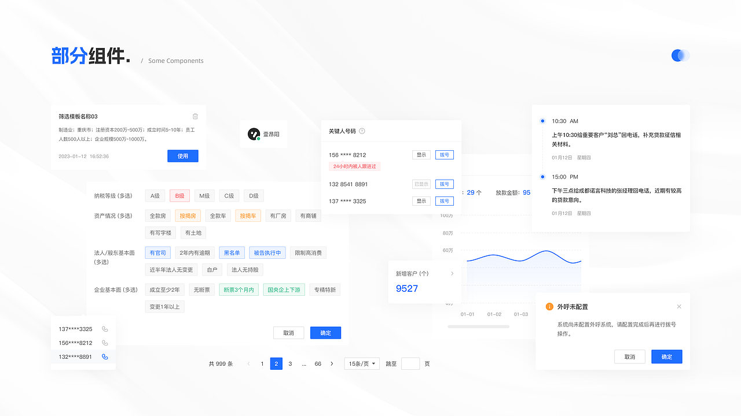Select current page 2

pos(276,363)
